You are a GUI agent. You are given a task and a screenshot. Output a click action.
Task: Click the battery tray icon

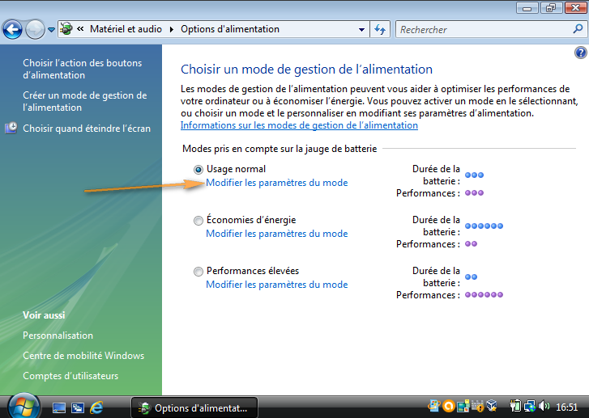515,406
